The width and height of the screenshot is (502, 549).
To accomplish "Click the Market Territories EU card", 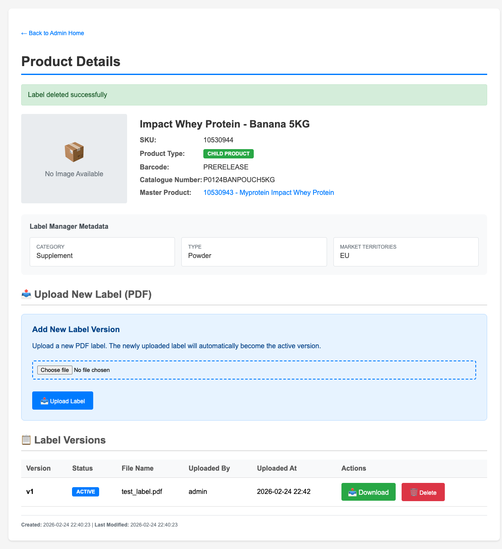I will click(x=406, y=252).
